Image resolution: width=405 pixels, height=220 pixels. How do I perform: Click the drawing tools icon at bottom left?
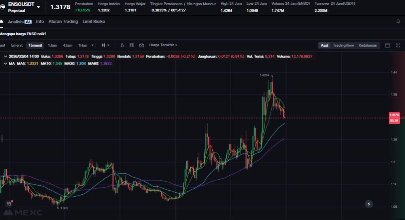[x=8, y=204]
